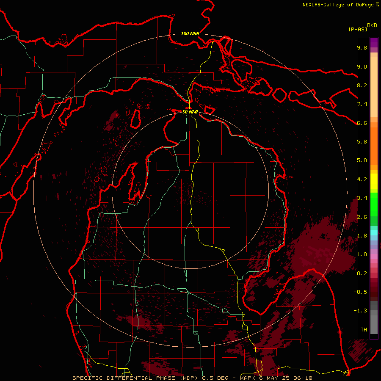Click the 1.8 legend value
The height and width of the screenshot is (381, 381).
click(x=362, y=236)
